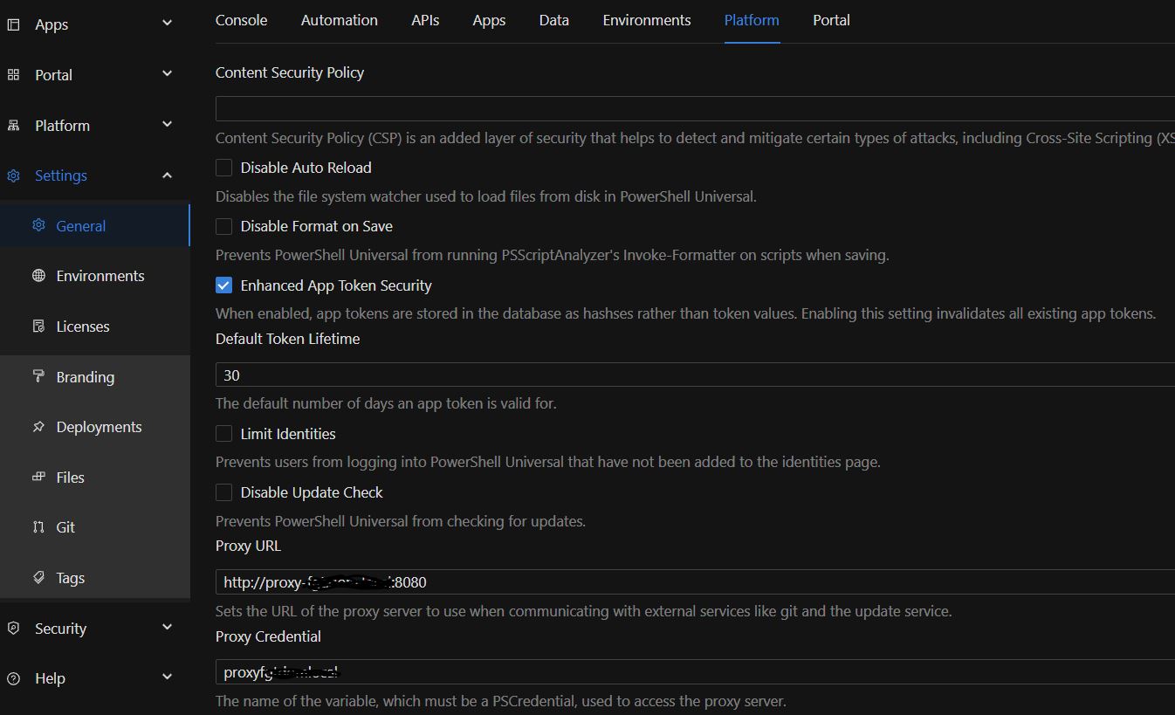Collapse the Settings section chevron
Screen dimensions: 1175x715
click(x=168, y=175)
